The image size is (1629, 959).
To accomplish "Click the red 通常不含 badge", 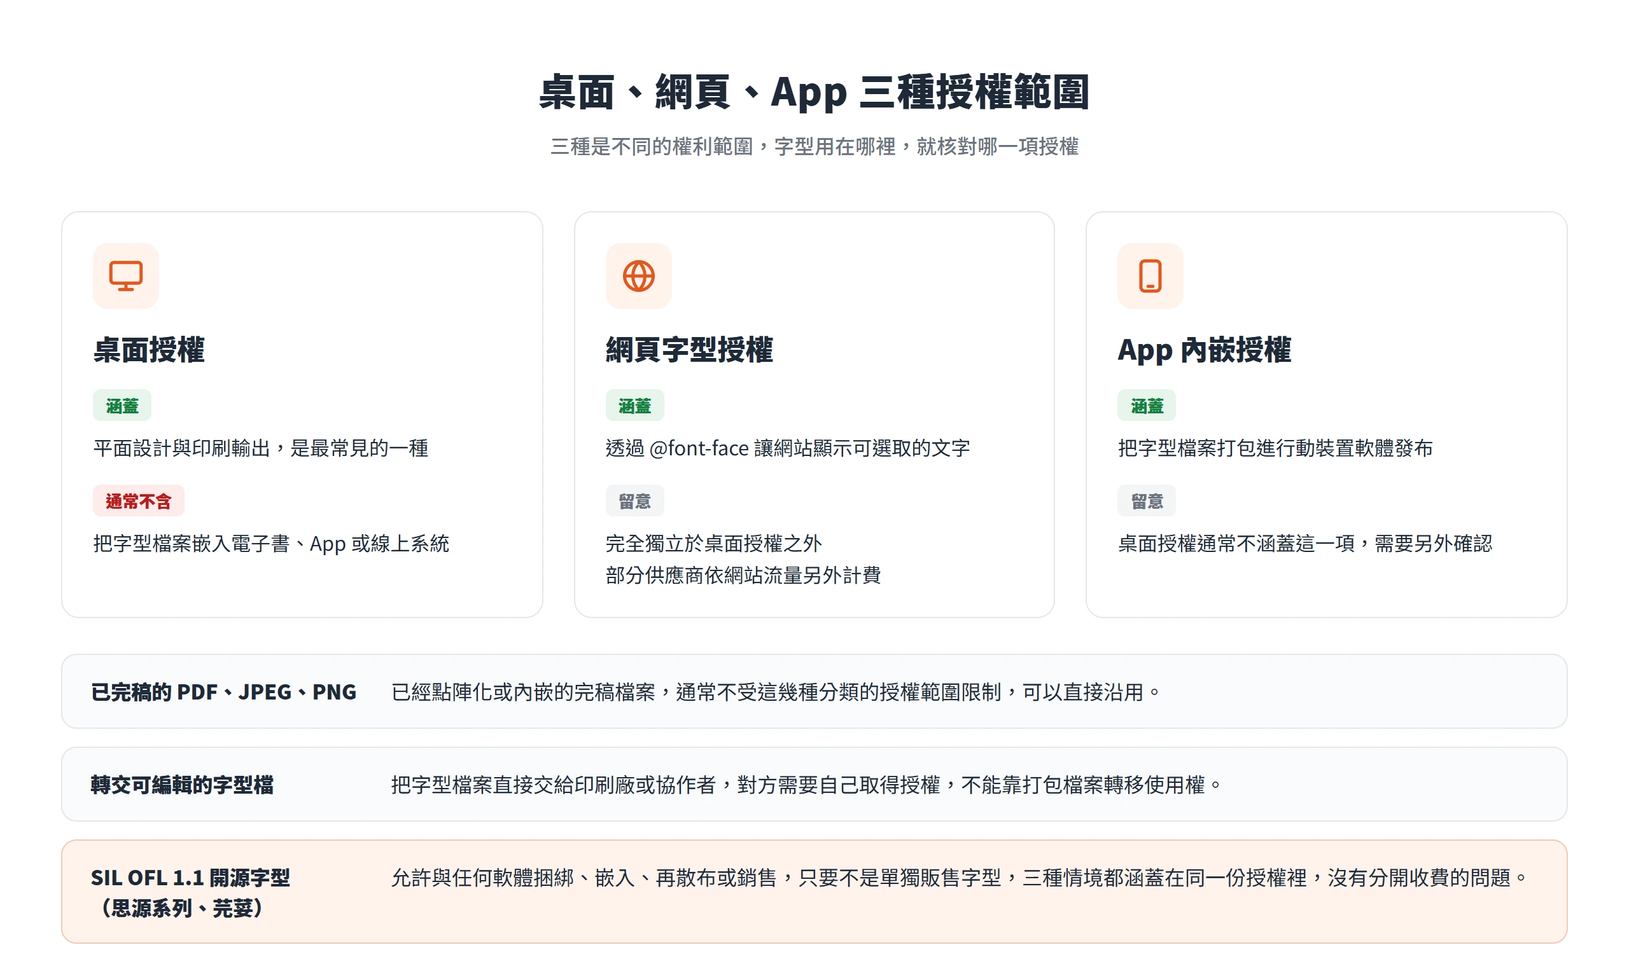I will coord(138,501).
